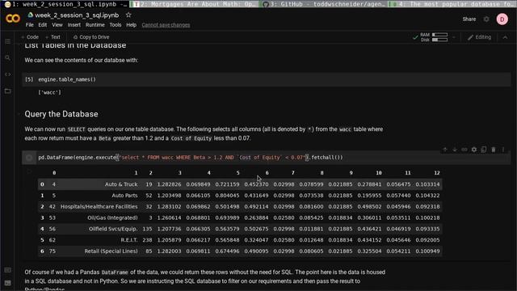Delete the selected cell
The image size is (517, 291).
coord(494,150)
